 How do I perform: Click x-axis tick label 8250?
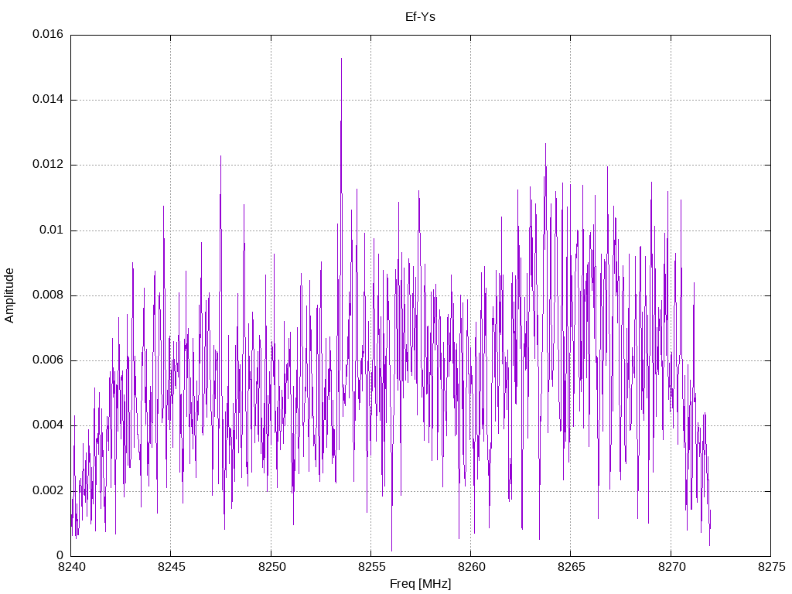[x=271, y=567]
